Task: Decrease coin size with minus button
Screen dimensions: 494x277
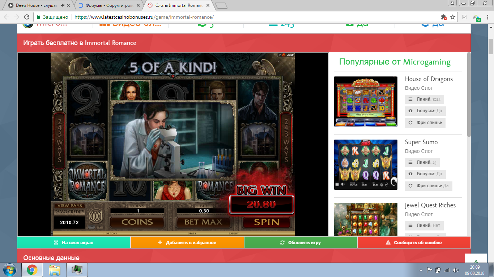Action: pos(92,227)
